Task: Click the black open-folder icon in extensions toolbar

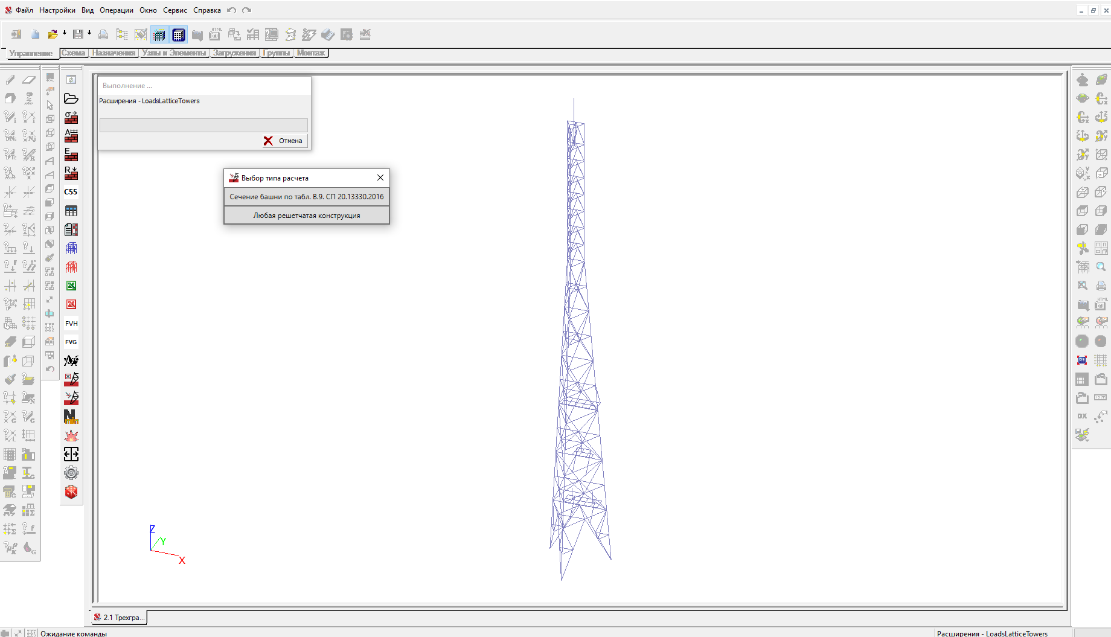Action: coord(71,99)
